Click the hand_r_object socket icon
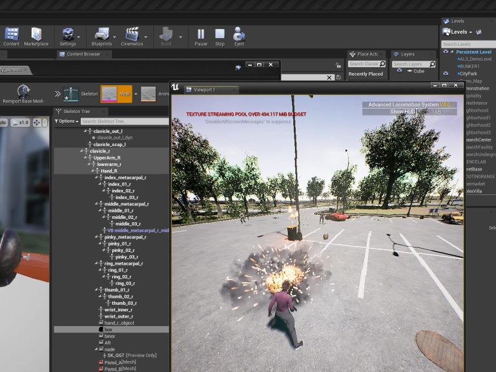 [101, 323]
